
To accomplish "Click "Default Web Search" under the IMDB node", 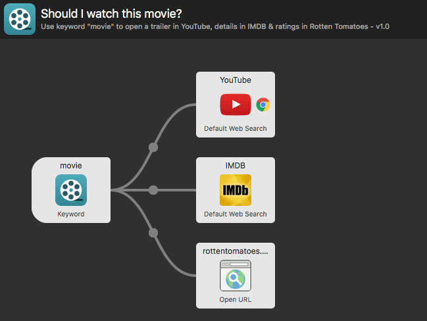I will [236, 214].
